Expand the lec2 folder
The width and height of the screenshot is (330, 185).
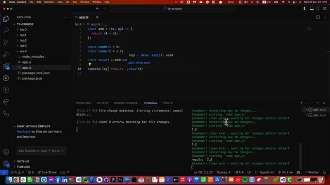(x=23, y=40)
